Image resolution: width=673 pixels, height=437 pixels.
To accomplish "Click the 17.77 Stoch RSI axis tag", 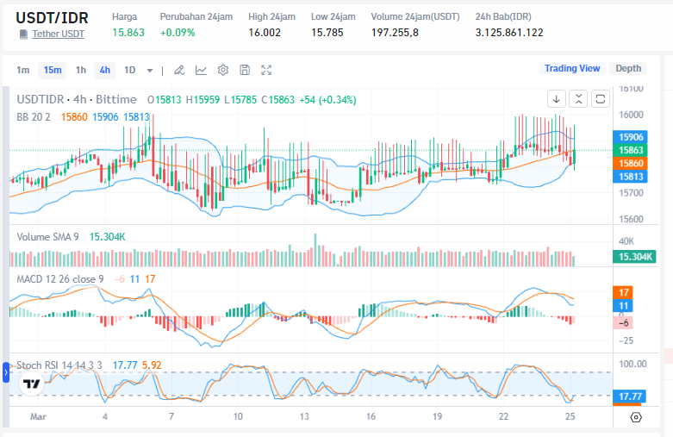I will click(x=630, y=396).
